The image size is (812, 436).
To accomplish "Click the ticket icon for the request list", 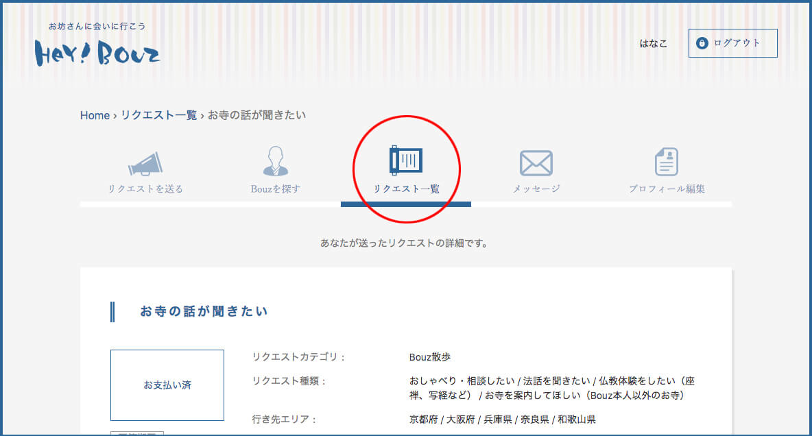I will tap(405, 160).
